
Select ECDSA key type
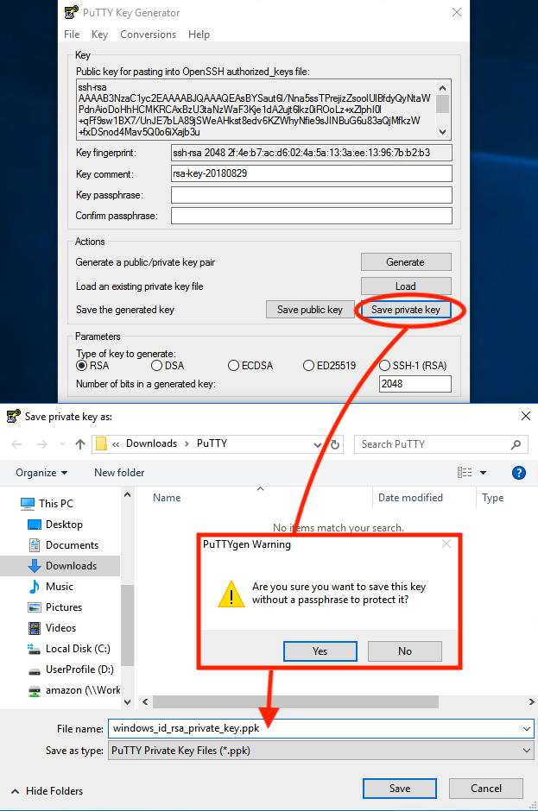click(250, 366)
